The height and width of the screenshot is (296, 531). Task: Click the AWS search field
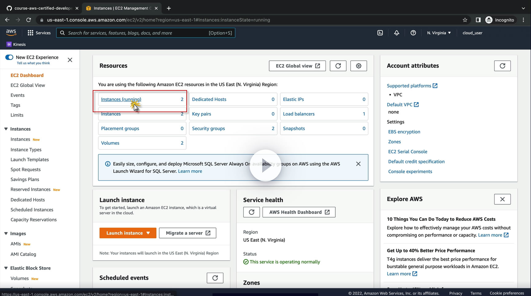146,33
